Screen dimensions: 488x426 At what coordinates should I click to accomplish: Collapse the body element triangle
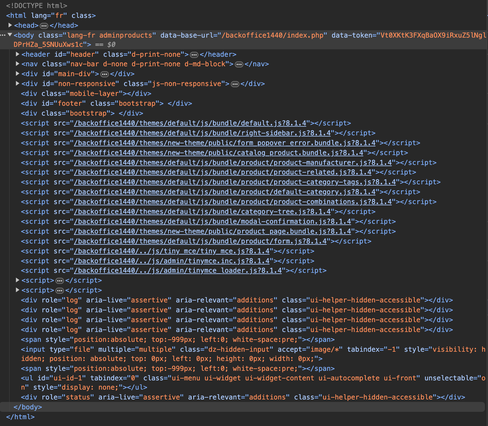(x=10, y=35)
